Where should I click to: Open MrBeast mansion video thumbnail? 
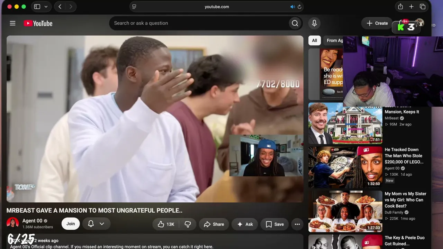345,123
